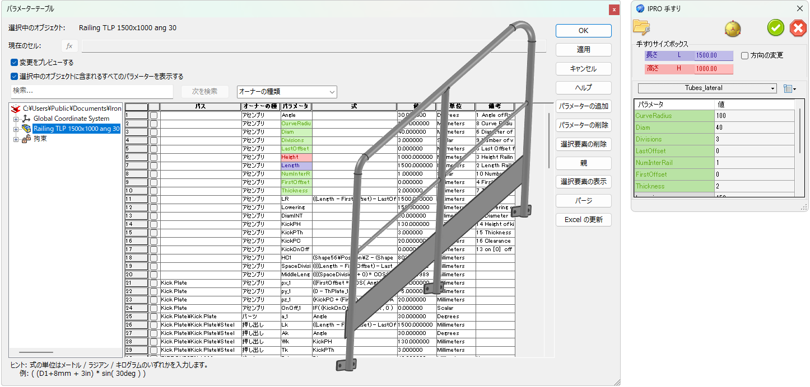
Task: Click the 単位 column header
Action: click(x=455, y=106)
